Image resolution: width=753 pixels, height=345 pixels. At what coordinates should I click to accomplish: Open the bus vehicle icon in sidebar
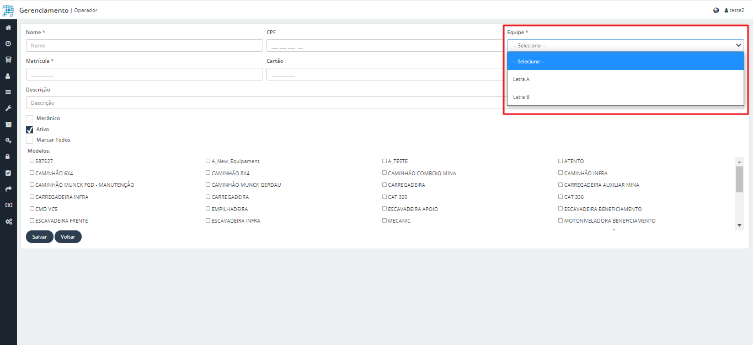click(8, 60)
